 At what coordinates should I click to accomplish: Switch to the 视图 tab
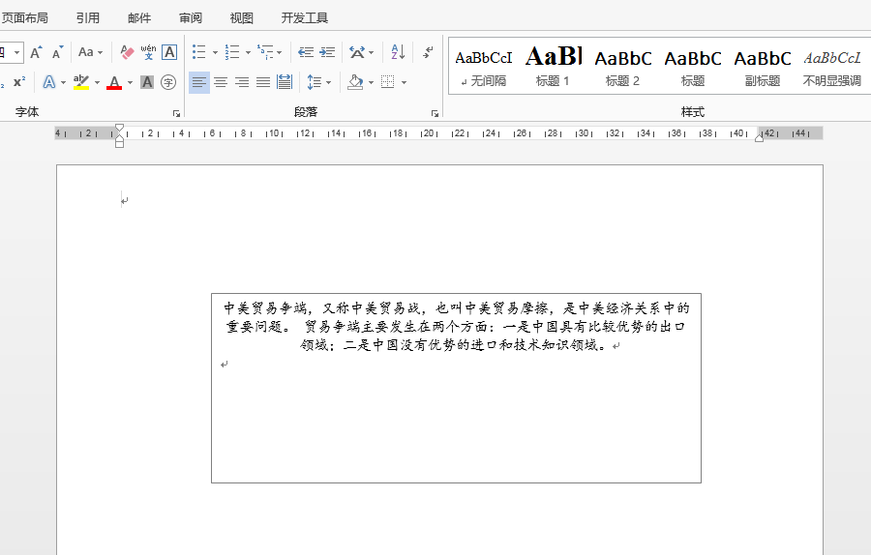point(241,18)
